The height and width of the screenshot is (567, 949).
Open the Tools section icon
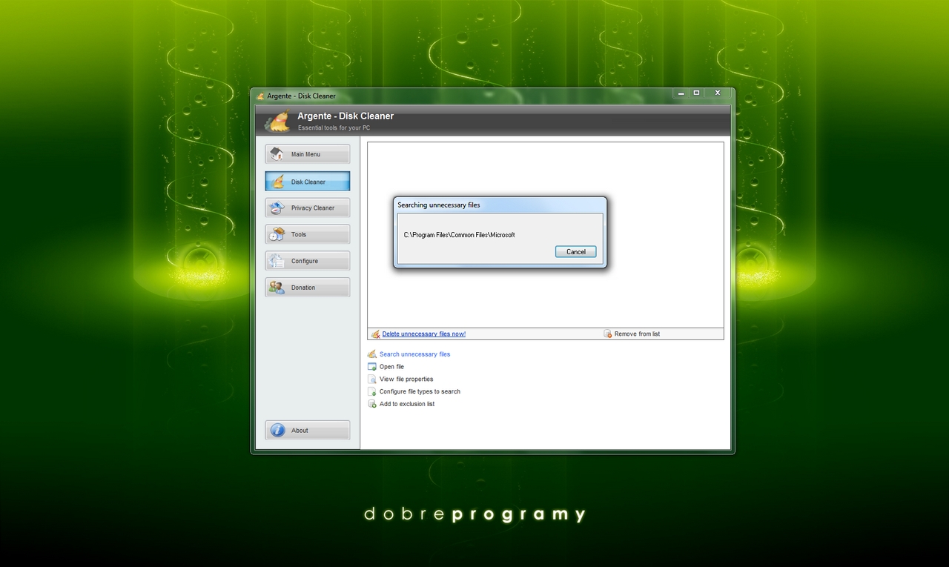[x=277, y=234]
